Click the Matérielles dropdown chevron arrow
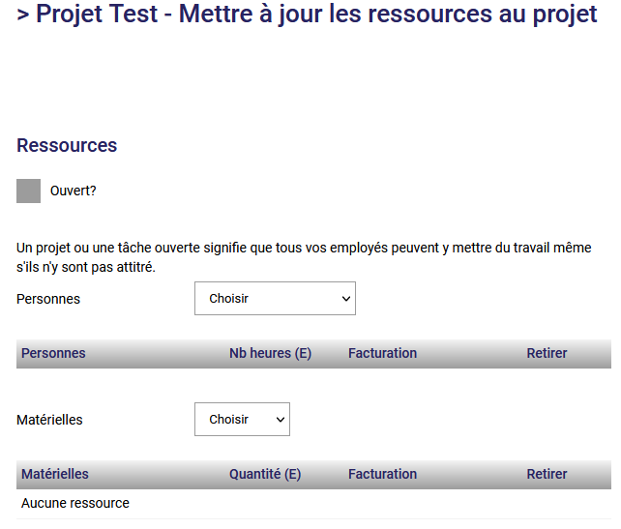 tap(281, 420)
